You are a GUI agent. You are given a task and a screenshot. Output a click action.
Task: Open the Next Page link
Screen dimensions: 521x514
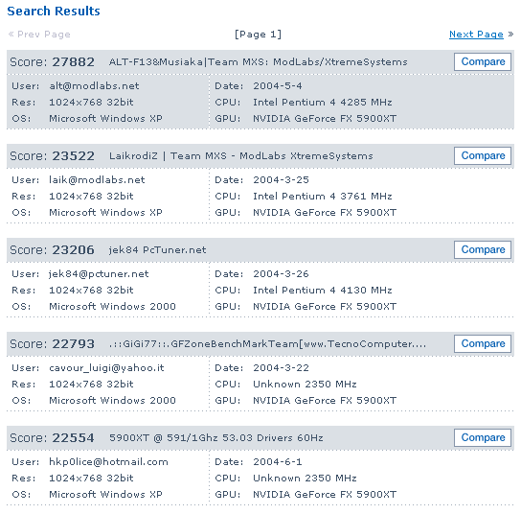[476, 35]
